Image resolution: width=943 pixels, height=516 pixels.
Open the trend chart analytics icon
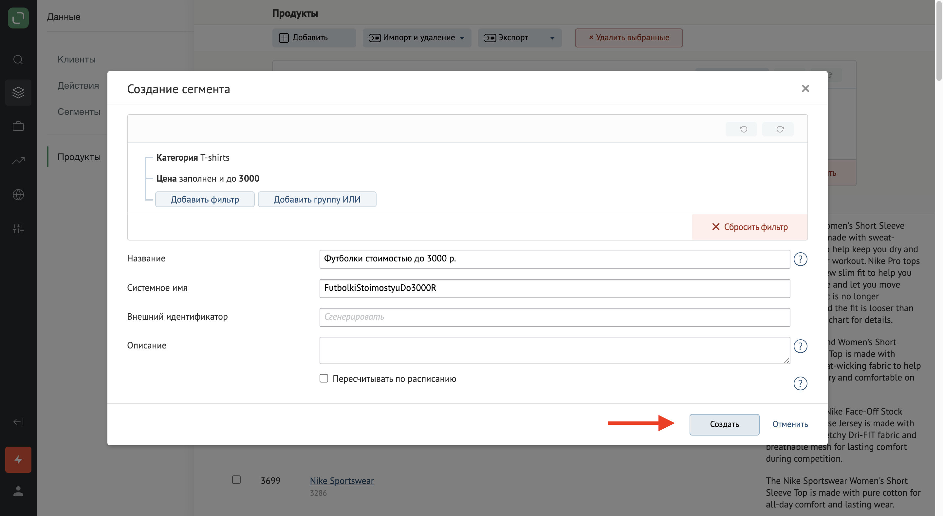18,161
